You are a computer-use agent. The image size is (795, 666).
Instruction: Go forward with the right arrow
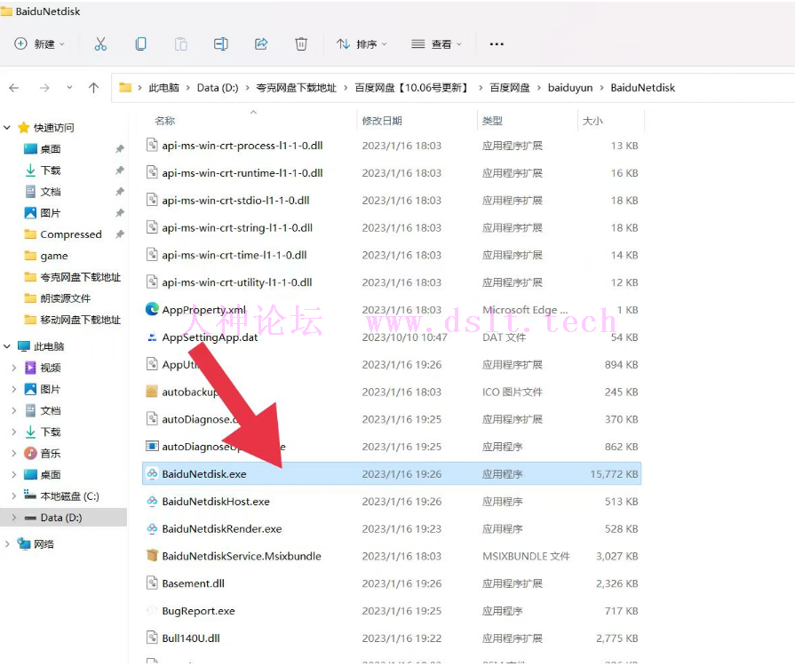[44, 88]
